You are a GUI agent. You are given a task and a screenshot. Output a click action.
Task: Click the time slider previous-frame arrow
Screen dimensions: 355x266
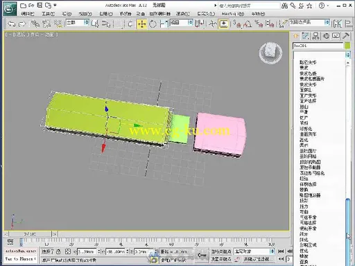click(x=6, y=234)
